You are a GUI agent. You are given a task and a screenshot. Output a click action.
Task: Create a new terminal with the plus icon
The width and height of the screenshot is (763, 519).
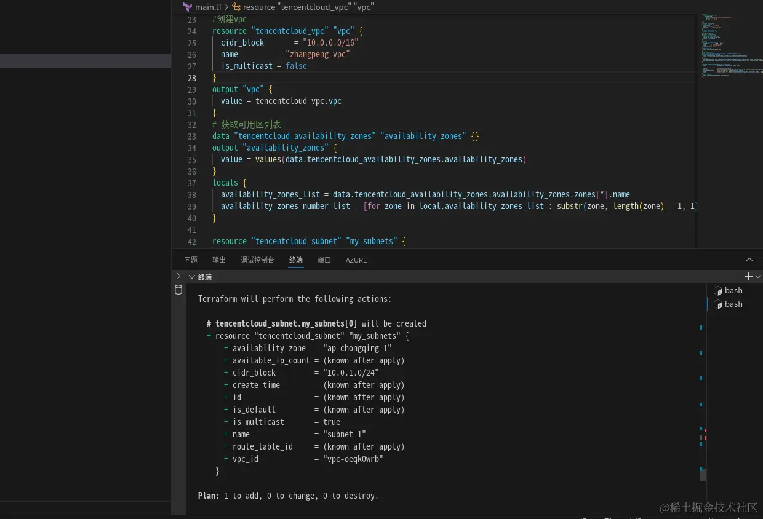[x=748, y=277]
